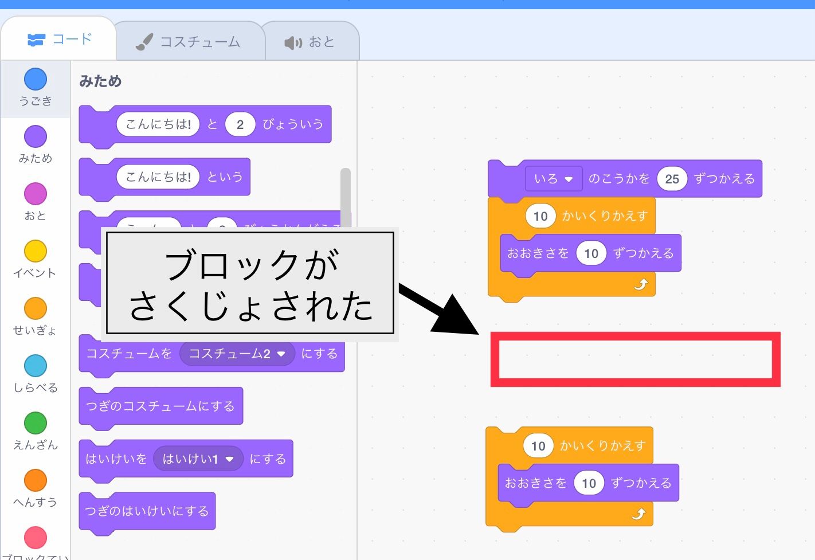Viewport: 815px width, 560px height.
Task: Switch to the コスチューム tab
Action: [190, 40]
